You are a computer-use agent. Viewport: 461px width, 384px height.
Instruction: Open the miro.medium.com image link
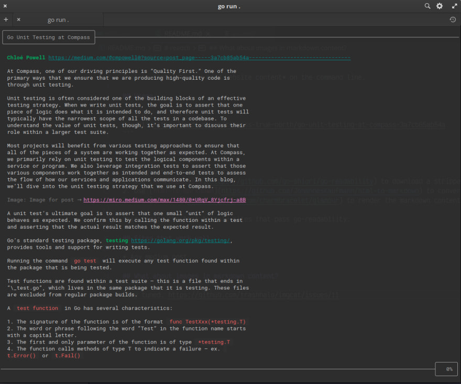pos(164,200)
